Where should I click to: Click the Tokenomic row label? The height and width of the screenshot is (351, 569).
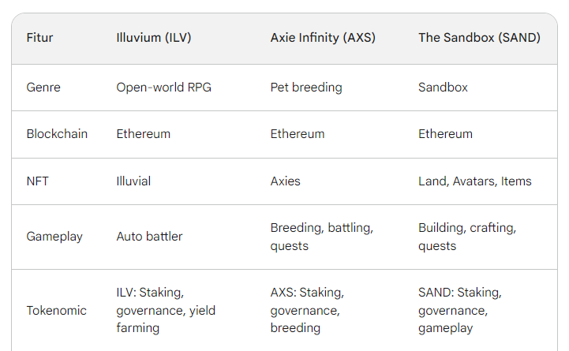tap(56, 311)
